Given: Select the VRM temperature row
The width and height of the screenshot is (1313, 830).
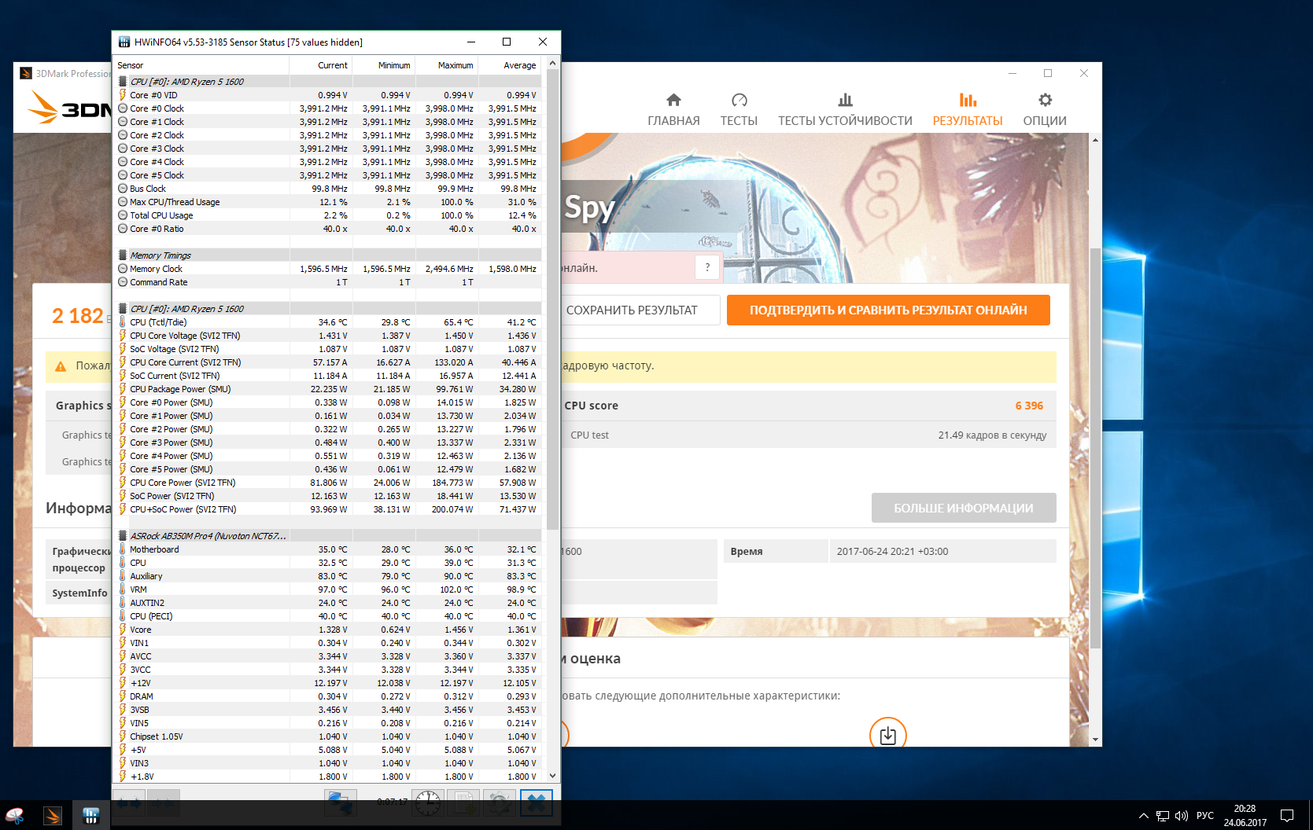Looking at the screenshot, I should pos(328,589).
